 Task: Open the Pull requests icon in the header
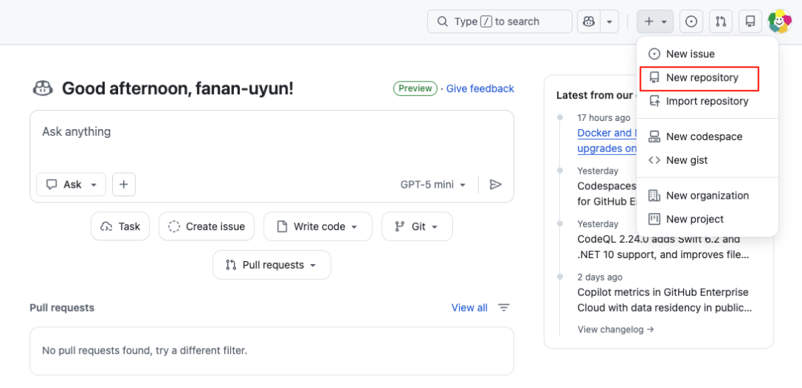[x=720, y=22]
